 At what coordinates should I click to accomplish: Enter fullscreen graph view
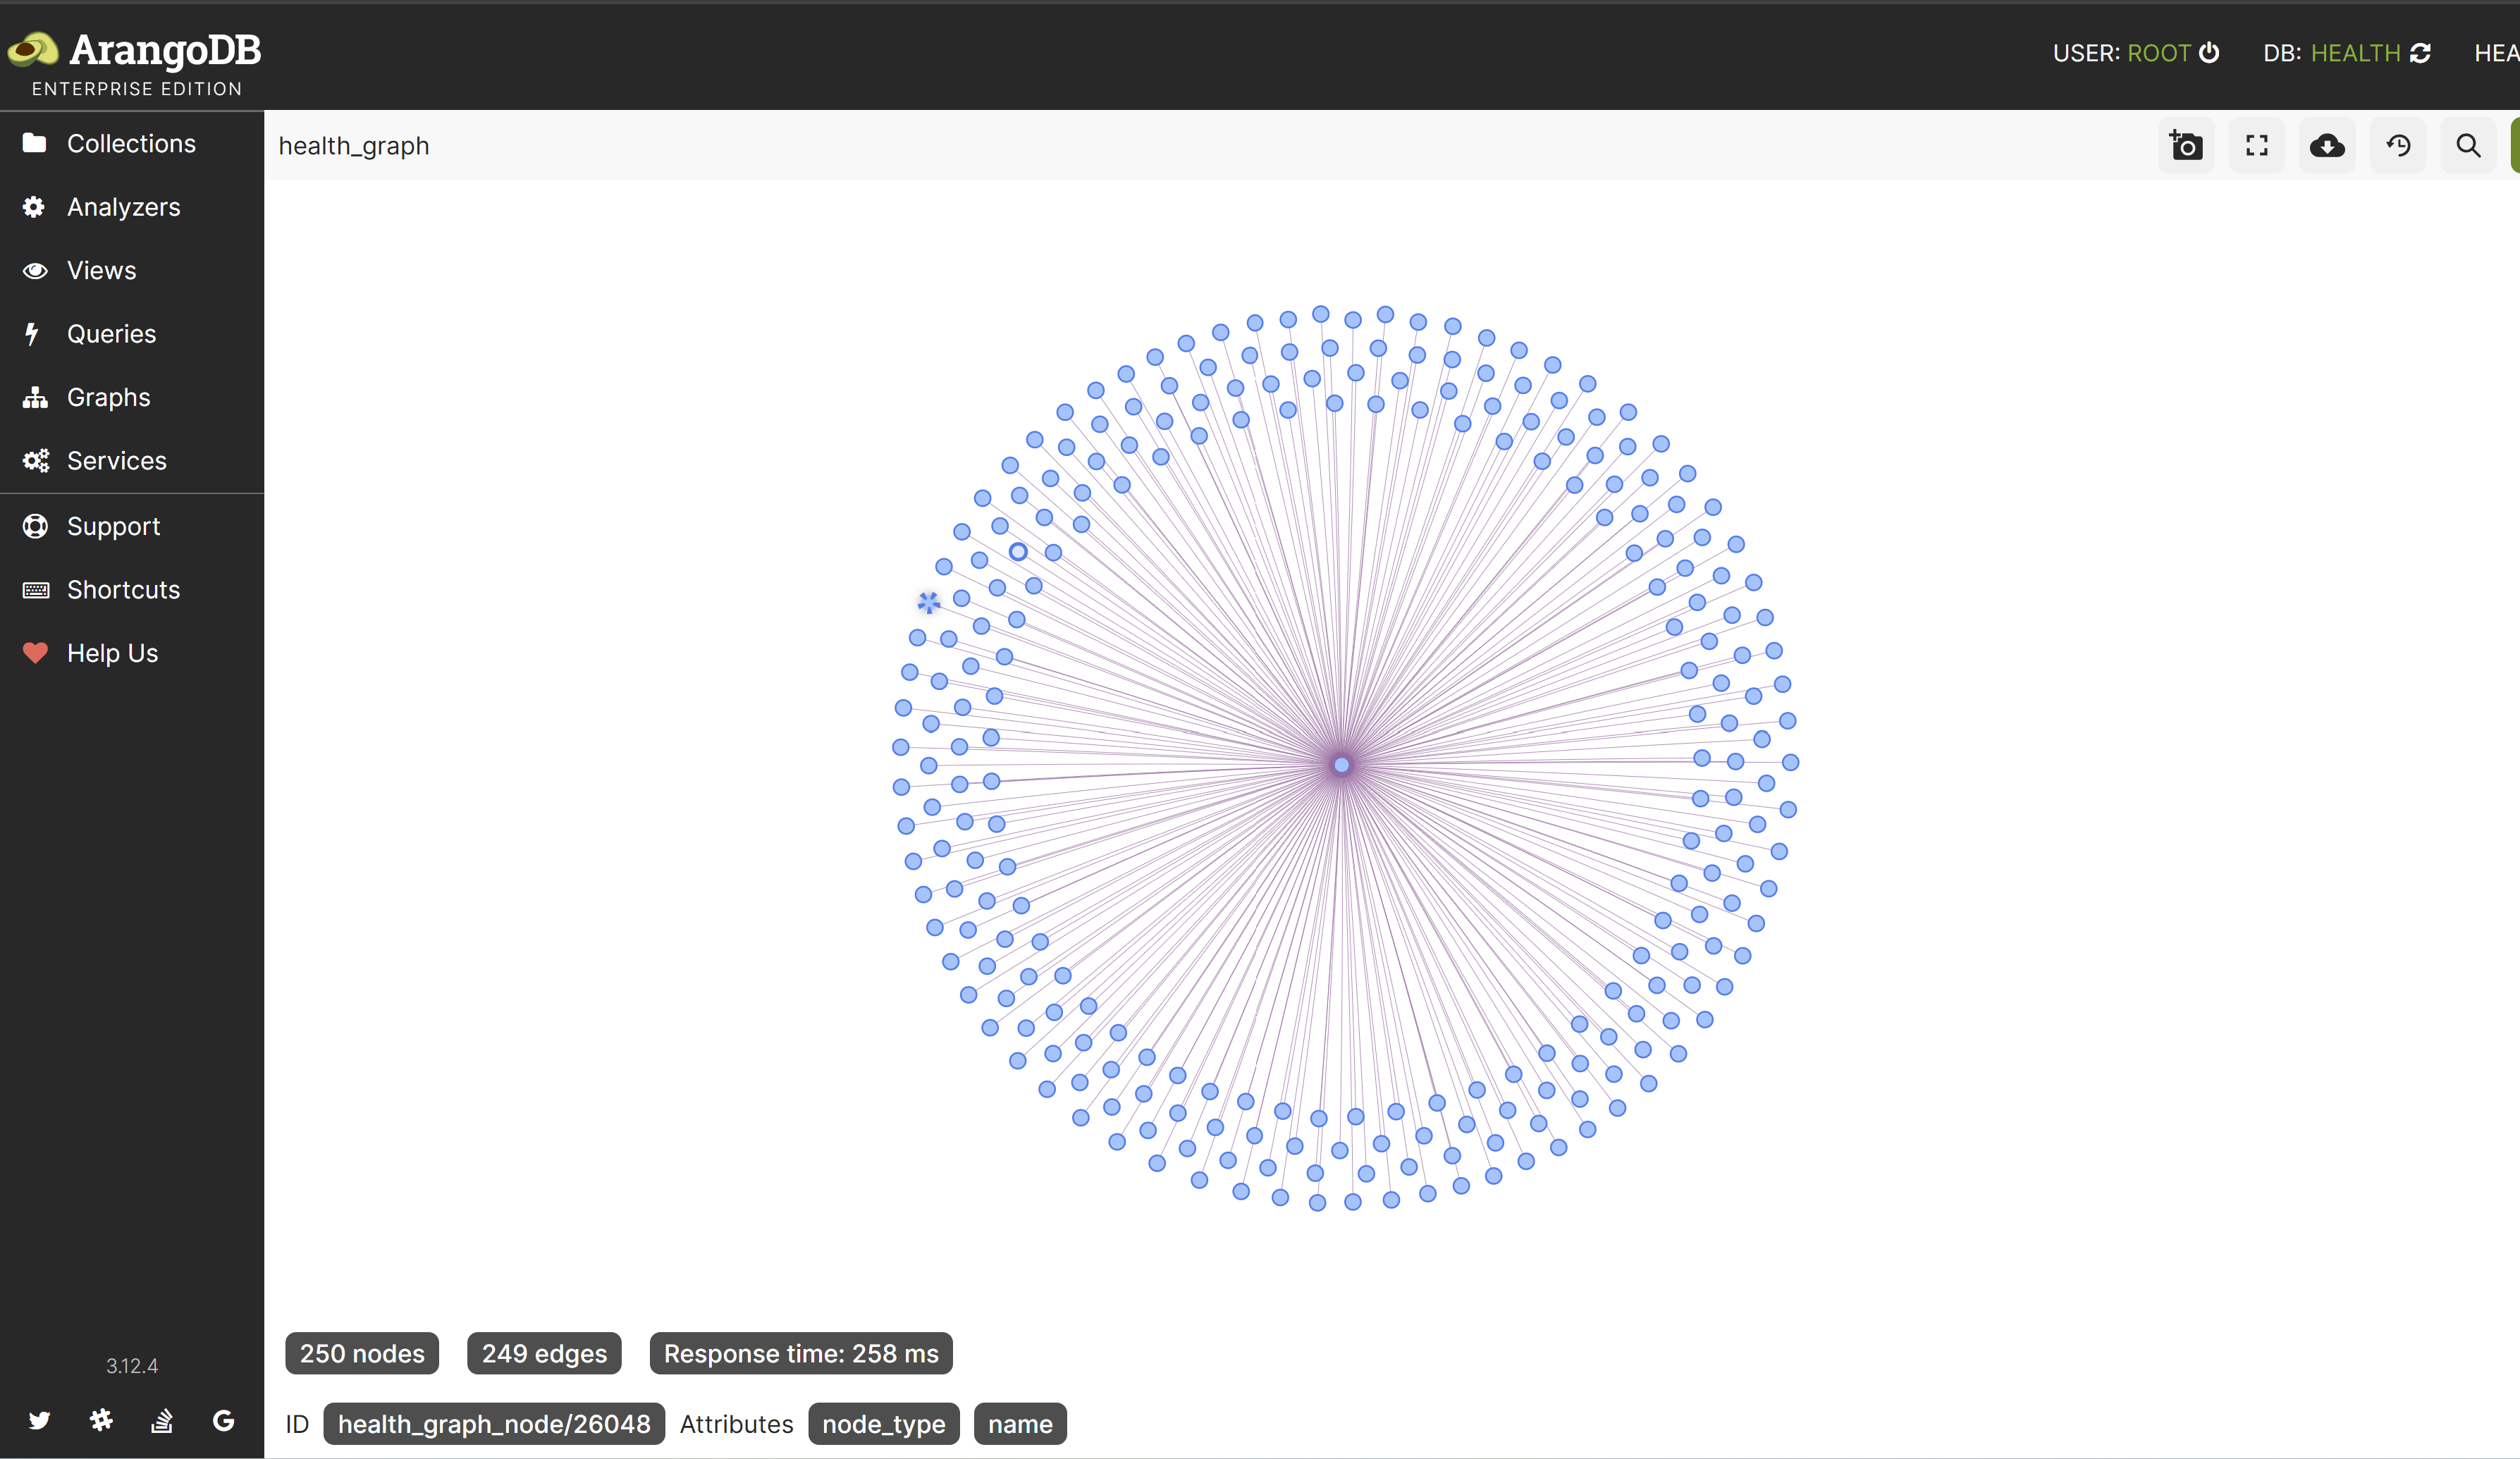(x=2256, y=146)
